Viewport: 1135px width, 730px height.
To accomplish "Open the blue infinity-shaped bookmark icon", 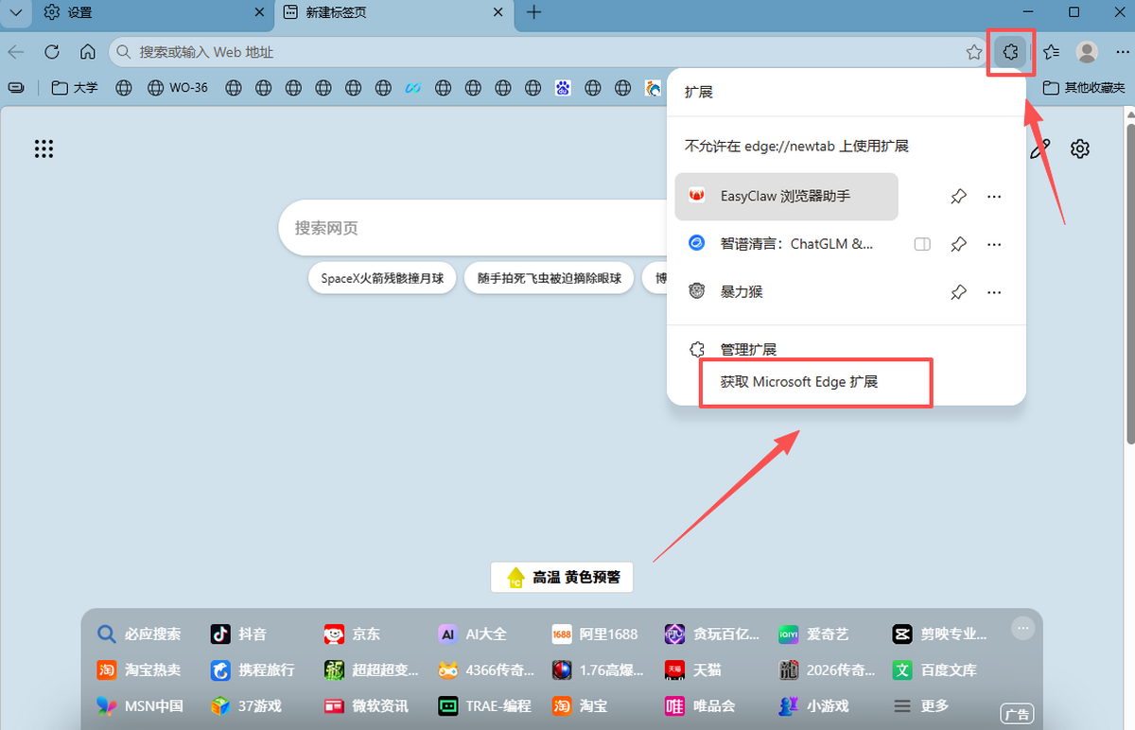I will (x=412, y=88).
